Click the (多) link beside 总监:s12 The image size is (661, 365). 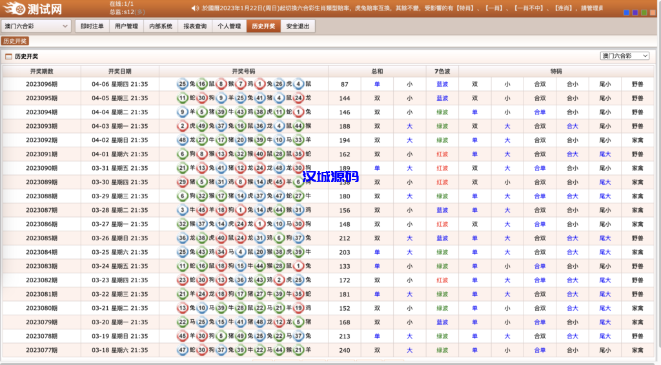139,12
